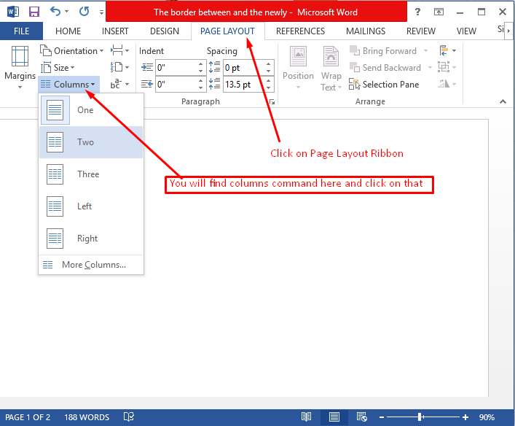
Task: Open Customize Quick Access Toolbar arrow
Action: point(101,12)
